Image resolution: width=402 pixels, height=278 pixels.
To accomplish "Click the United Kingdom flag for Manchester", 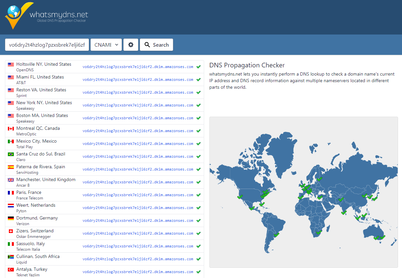I will [11, 180].
